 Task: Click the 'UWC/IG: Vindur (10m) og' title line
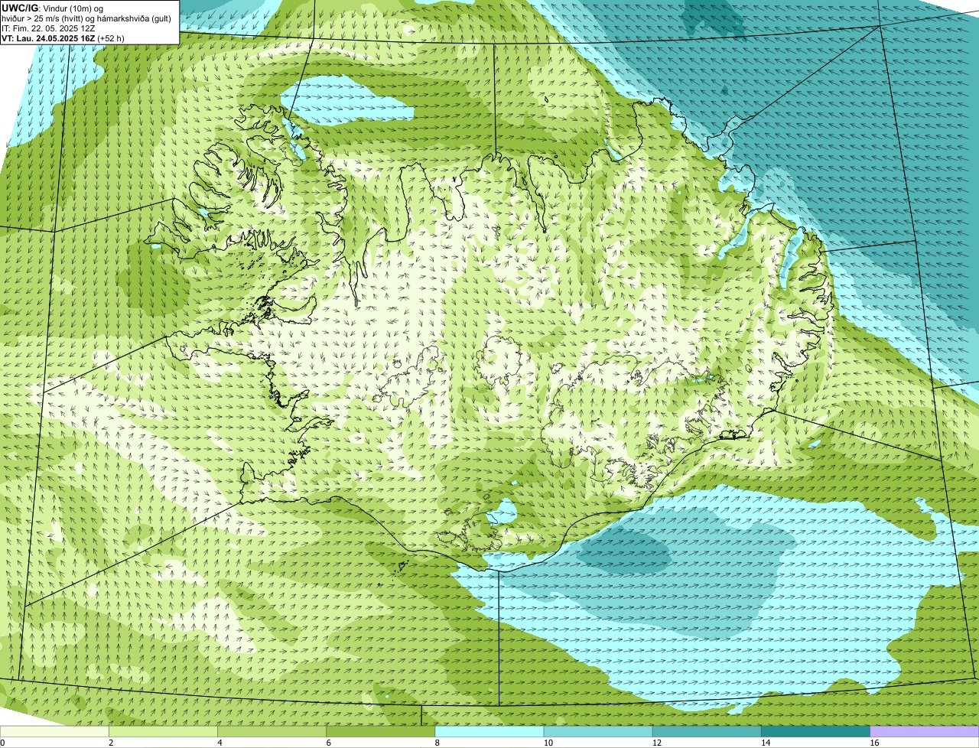tap(53, 8)
